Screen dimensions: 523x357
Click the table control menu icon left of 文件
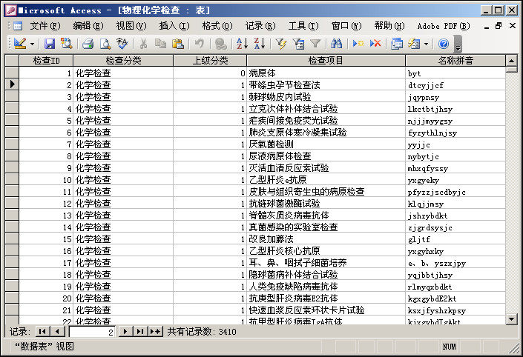[x=18, y=26]
